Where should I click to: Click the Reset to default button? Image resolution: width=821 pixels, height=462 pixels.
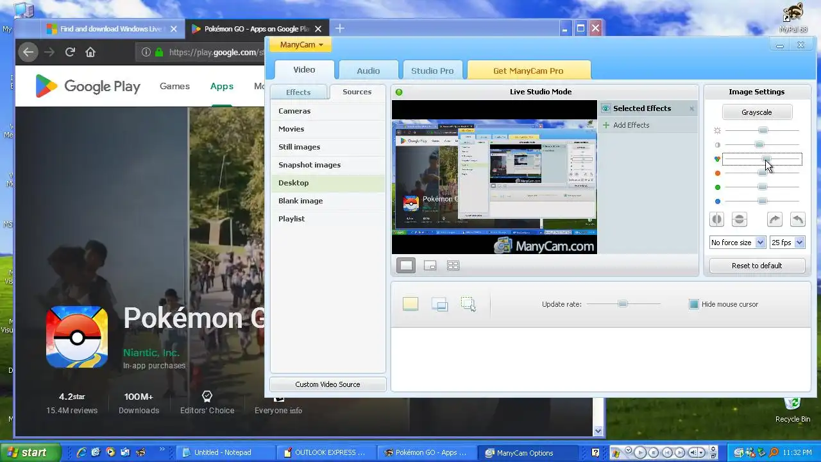click(757, 266)
